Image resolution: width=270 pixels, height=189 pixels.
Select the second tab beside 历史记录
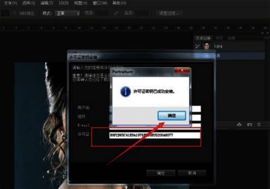(219, 38)
